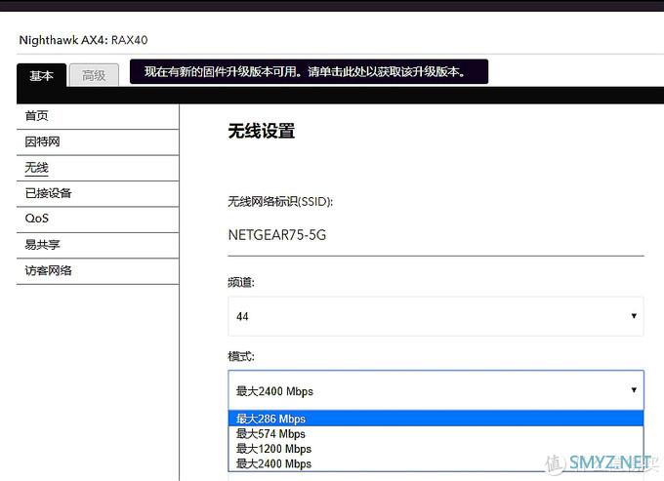The image size is (664, 481).
Task: Open the 已接设备 sidebar item
Action: coord(98,194)
